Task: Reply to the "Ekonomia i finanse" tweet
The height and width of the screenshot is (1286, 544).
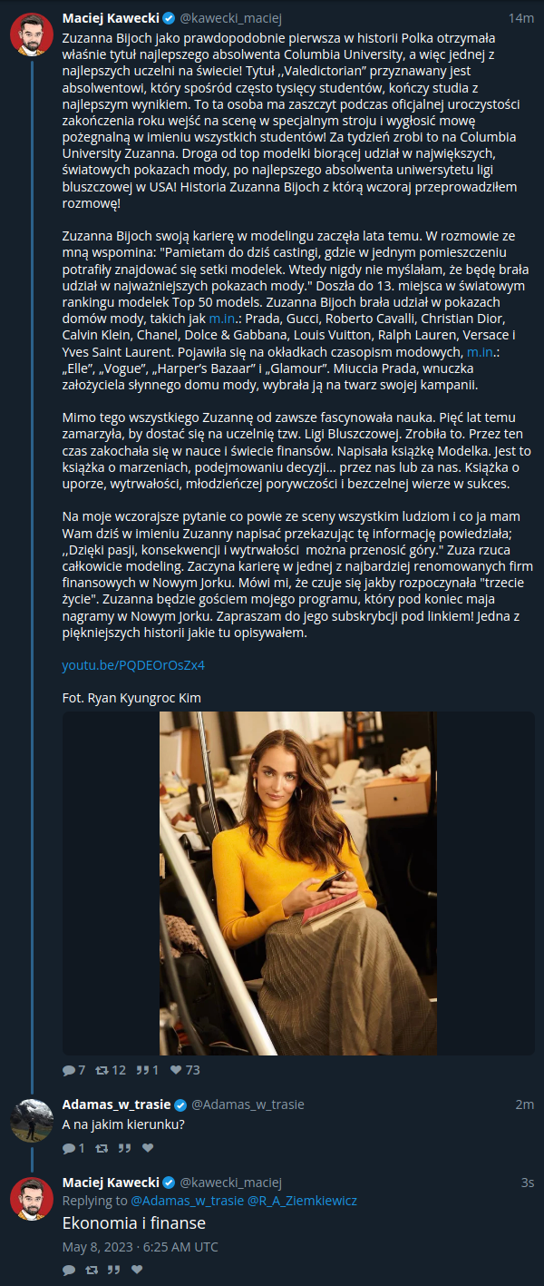Action: click(68, 1270)
